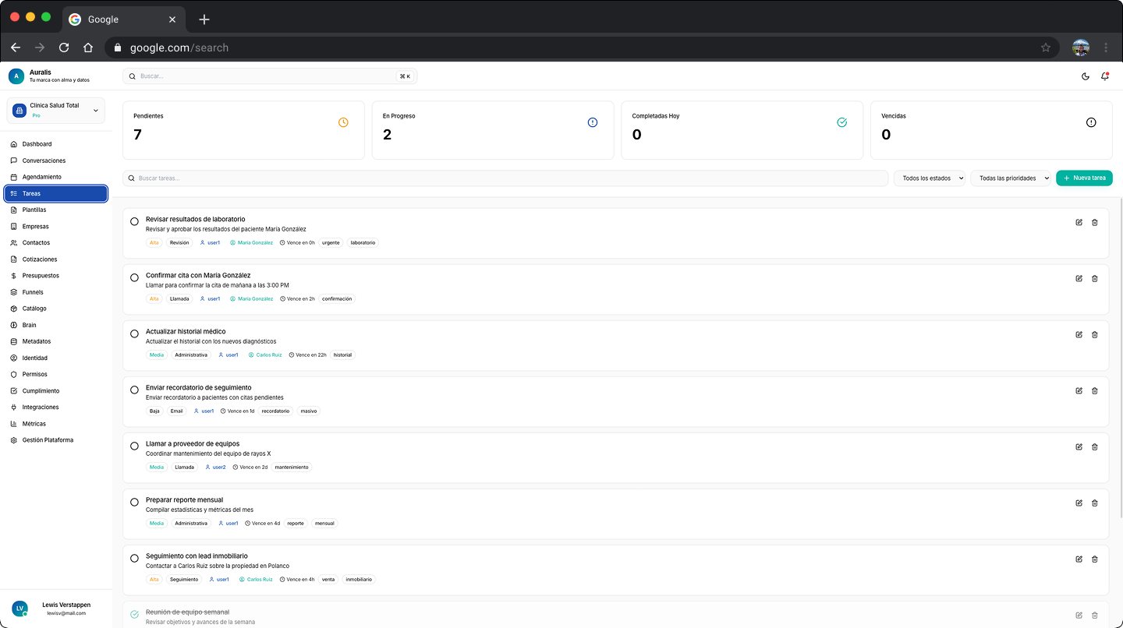Open Conversaciones in the sidebar

[x=44, y=161]
